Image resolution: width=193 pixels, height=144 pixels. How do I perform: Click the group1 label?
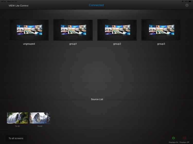coord(73,44)
